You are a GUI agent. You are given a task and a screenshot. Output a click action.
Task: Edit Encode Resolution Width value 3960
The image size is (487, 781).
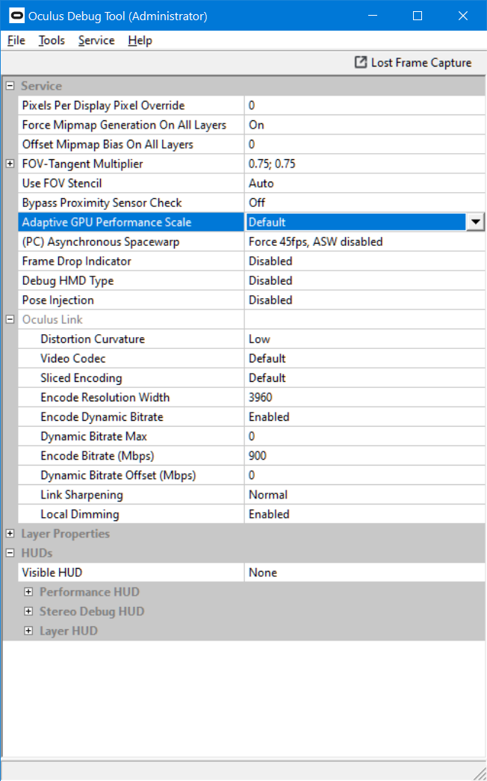[365, 397]
